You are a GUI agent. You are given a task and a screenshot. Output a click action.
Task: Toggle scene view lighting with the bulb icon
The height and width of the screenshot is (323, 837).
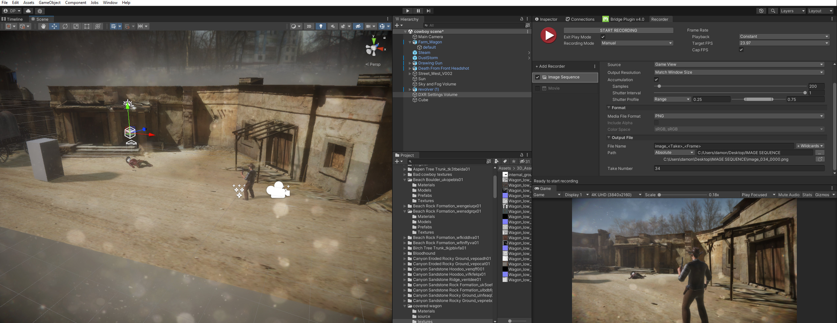pyautogui.click(x=321, y=26)
